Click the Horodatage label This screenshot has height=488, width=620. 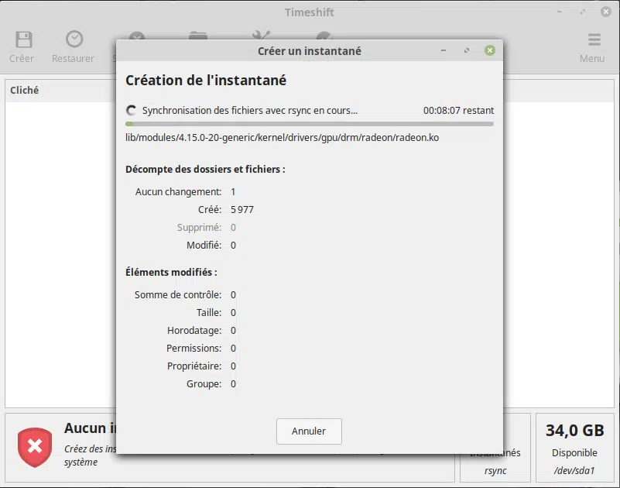(194, 331)
